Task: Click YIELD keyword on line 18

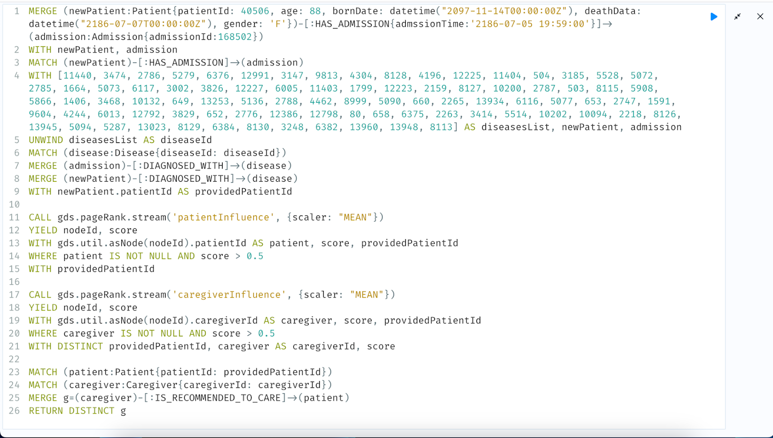Action: (43, 308)
